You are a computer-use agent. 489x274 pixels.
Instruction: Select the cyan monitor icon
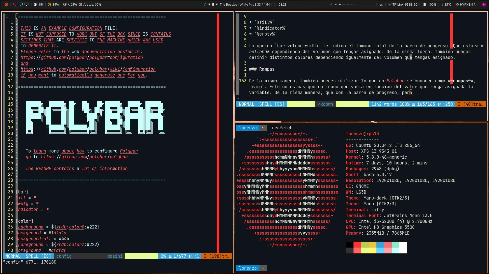[21, 4]
